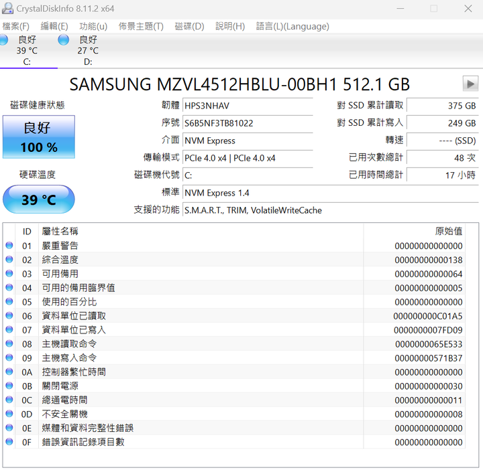Click the transfer mode field PCIe 4.0 x4
Image resolution: width=483 pixels, height=472 pixels.
[x=248, y=158]
